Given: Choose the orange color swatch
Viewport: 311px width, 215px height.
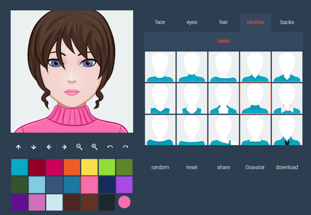Looking at the screenshot, I should 72,167.
